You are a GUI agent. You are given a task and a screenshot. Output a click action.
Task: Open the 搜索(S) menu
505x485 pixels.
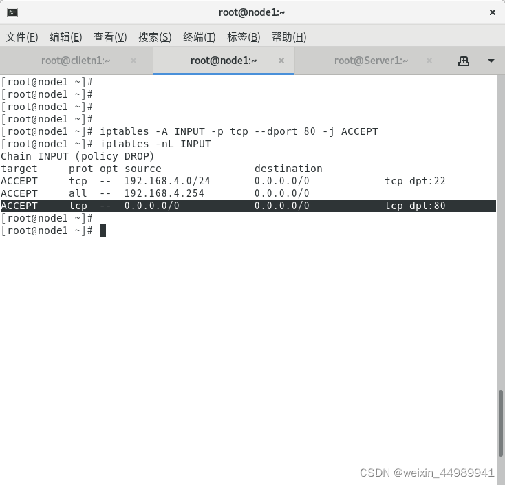point(155,37)
